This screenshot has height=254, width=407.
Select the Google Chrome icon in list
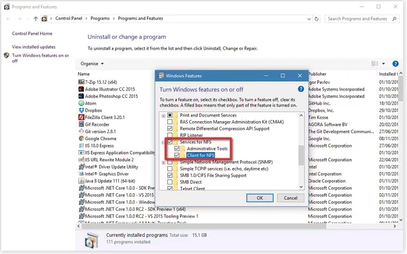click(x=81, y=138)
